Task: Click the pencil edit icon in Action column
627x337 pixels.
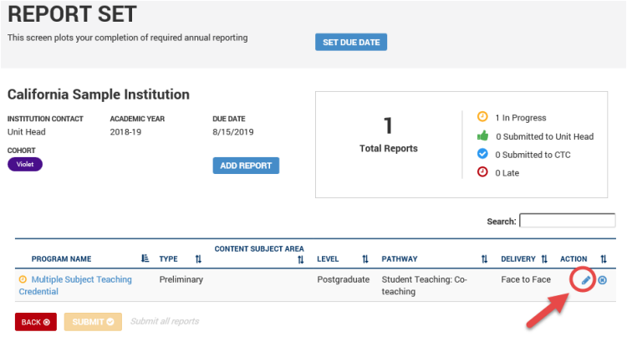Action: [586, 279]
